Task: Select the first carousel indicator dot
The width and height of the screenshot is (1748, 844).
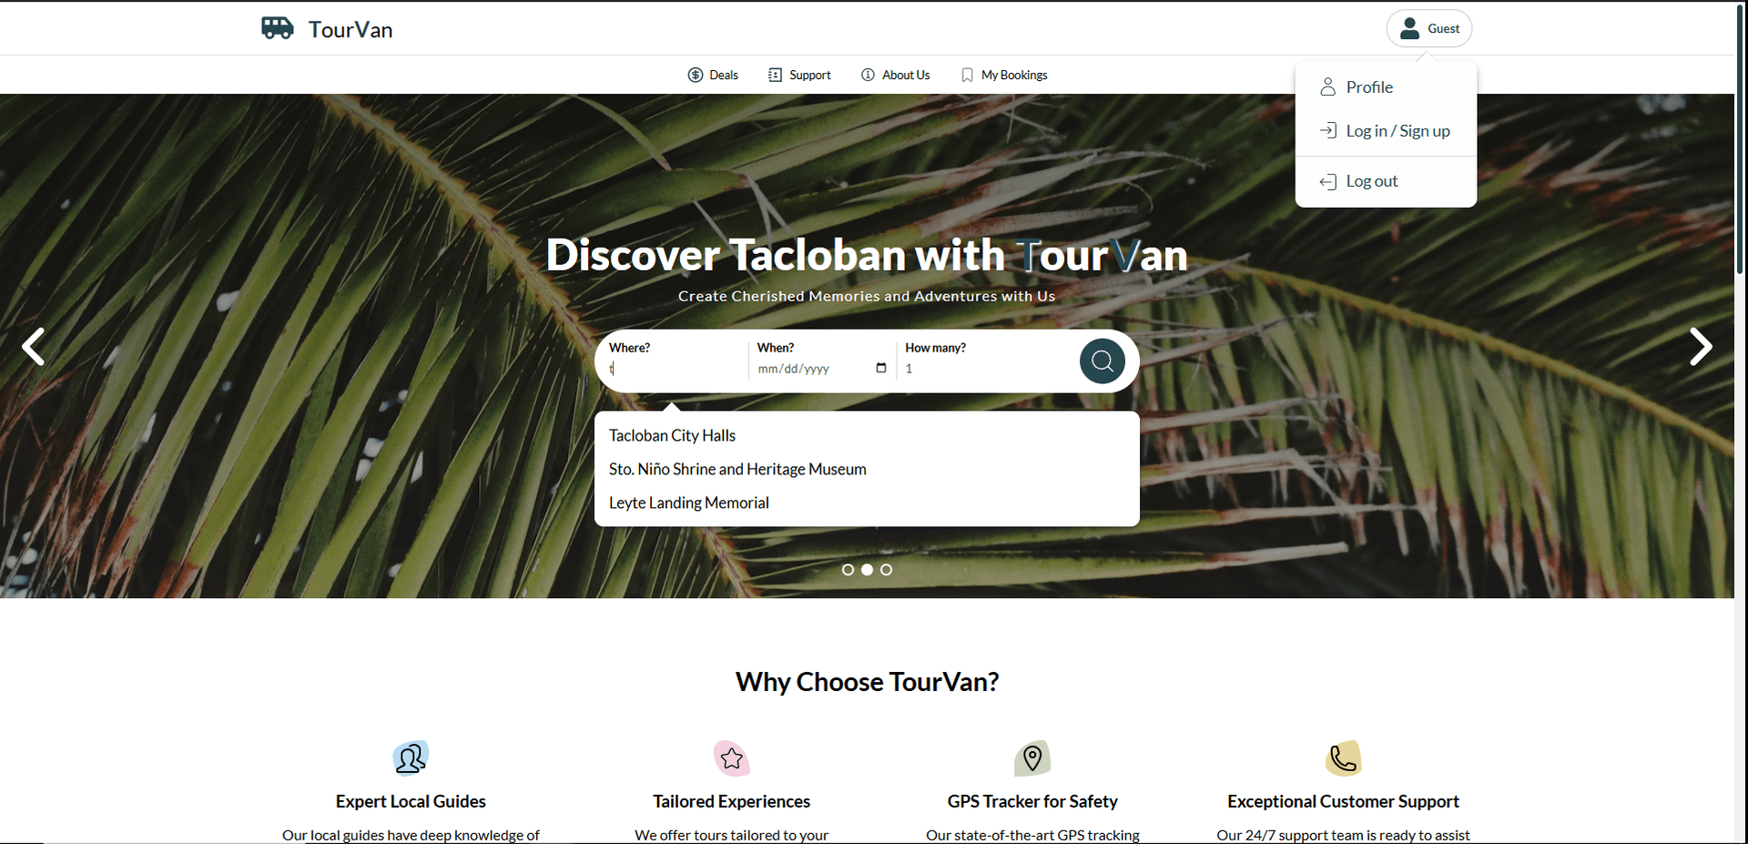Action: (848, 570)
